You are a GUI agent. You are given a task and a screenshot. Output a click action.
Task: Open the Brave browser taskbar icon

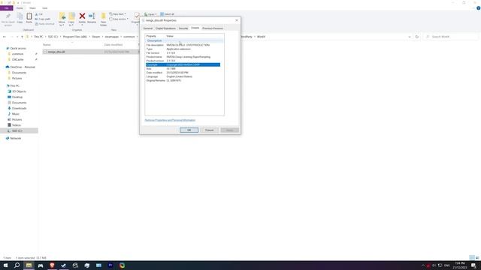[x=52, y=265]
